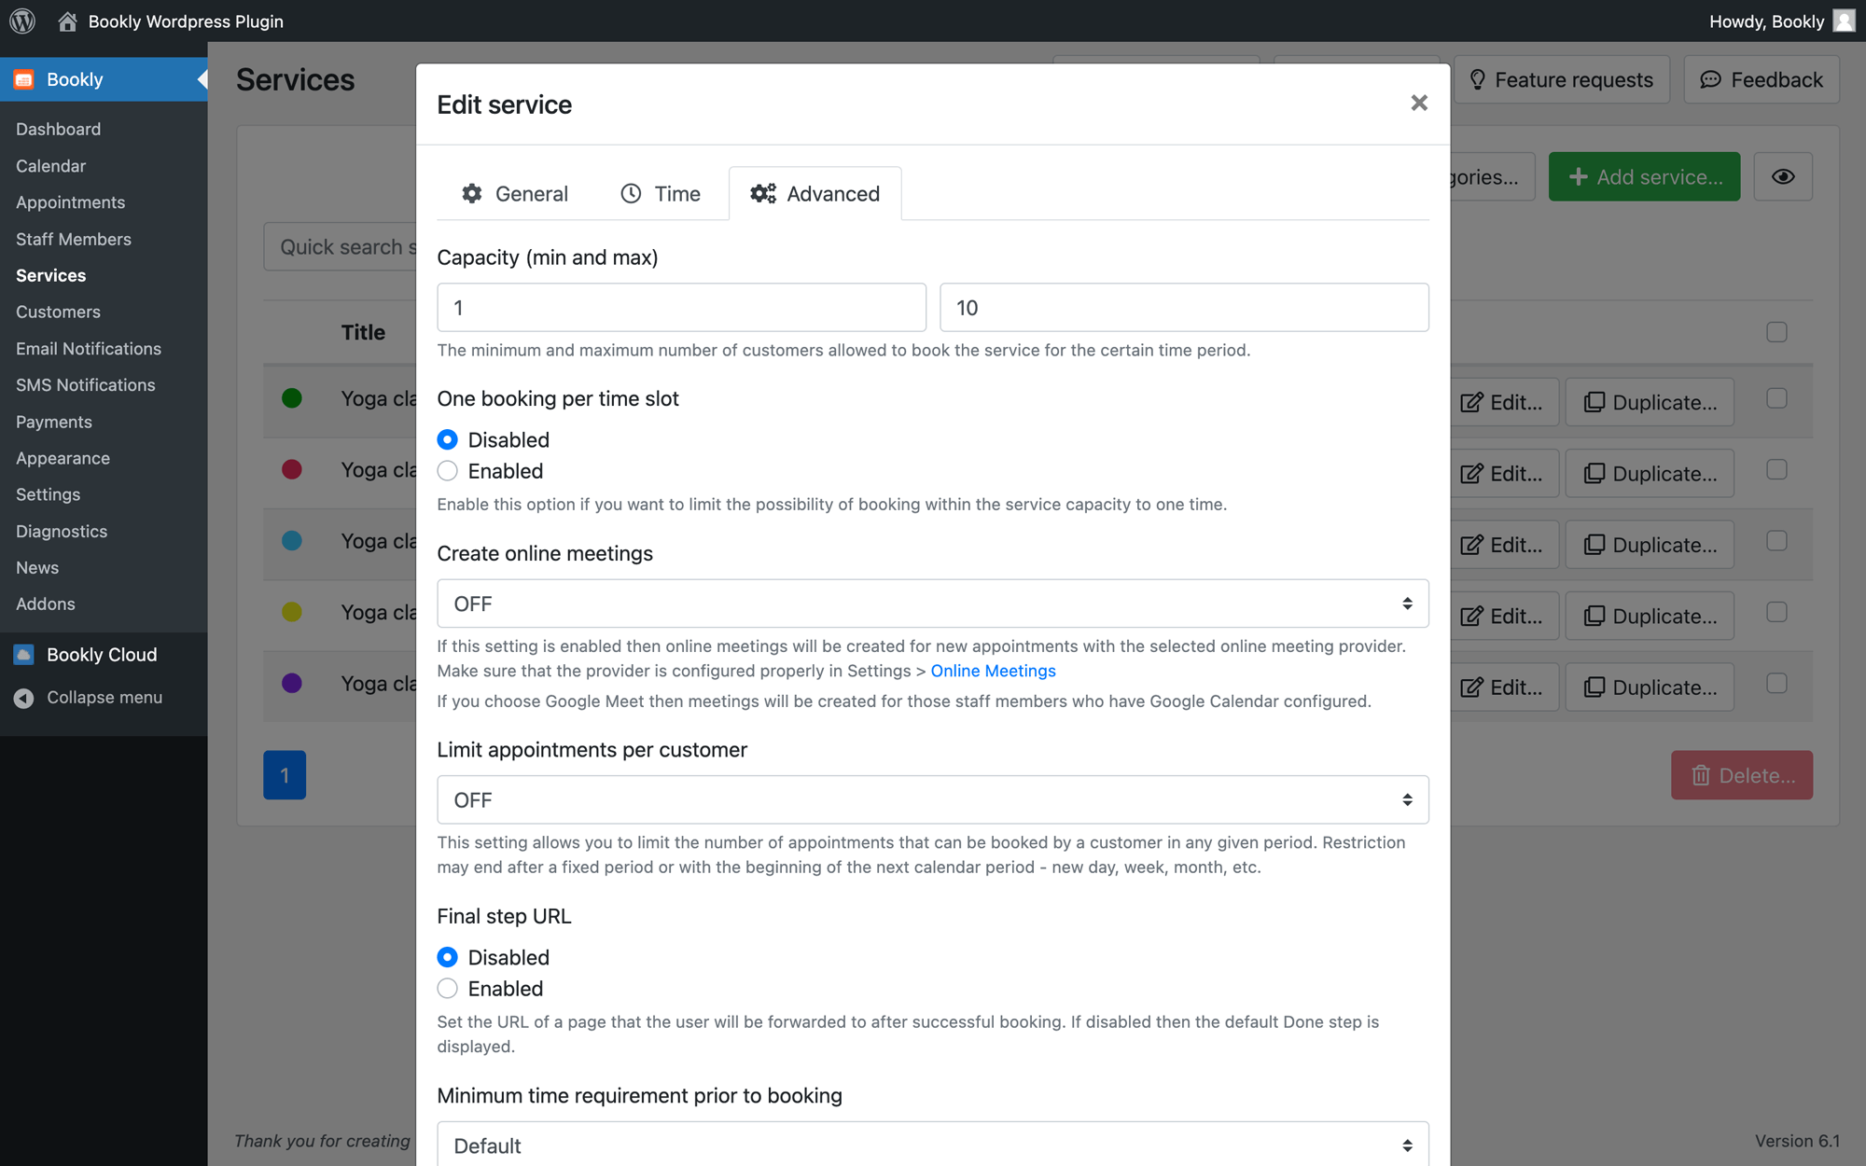1866x1166 pixels.
Task: Click the Bookly Cloud icon in sidebar
Action: 24,655
